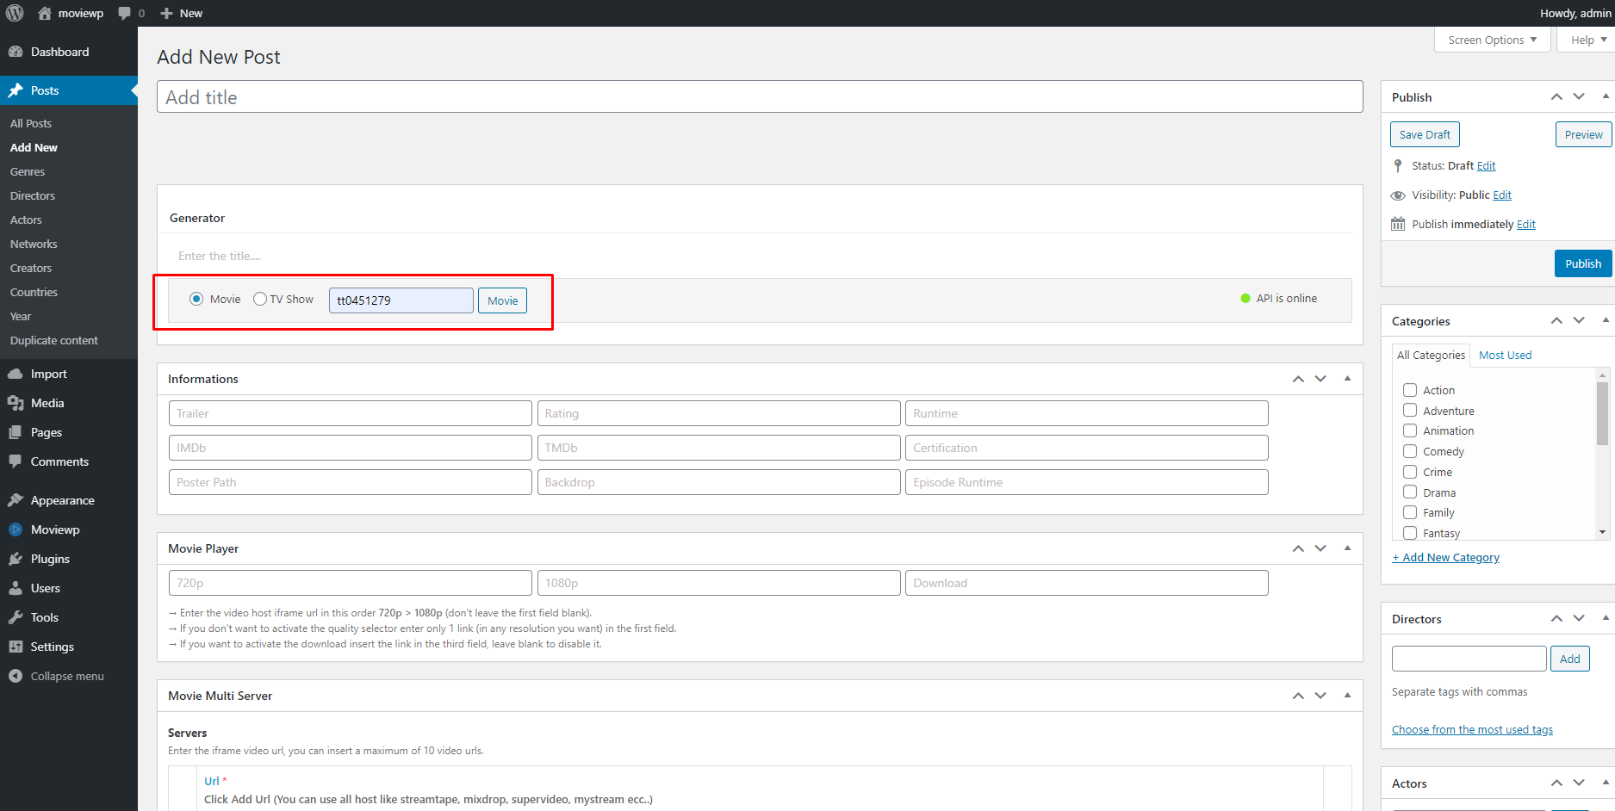The height and width of the screenshot is (811, 1615).
Task: Expand the Screen Options dropdown
Action: (1492, 40)
